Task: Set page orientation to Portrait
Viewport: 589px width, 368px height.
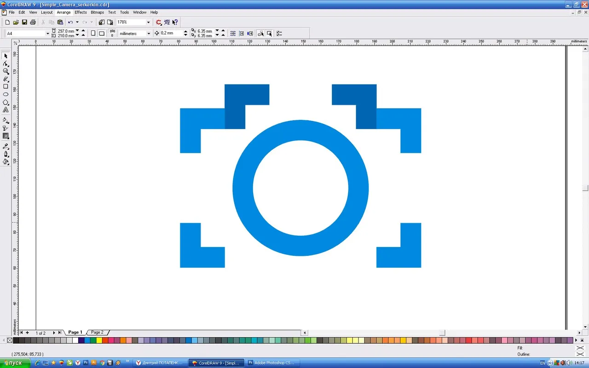Action: (93, 34)
